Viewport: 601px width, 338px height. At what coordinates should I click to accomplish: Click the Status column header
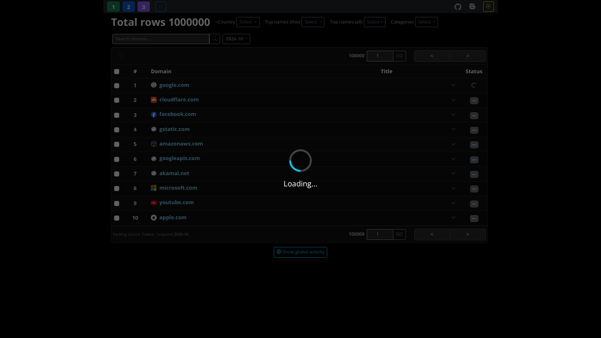click(x=474, y=71)
